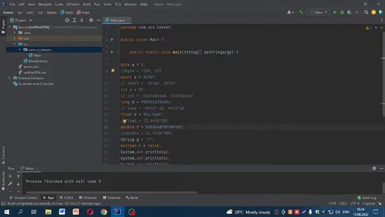
Task: Build the project with the hammer icon
Action: click(301, 12)
